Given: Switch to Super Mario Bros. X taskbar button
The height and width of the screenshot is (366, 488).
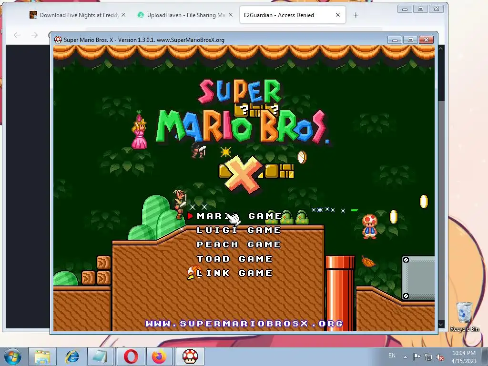Looking at the screenshot, I should coord(190,356).
